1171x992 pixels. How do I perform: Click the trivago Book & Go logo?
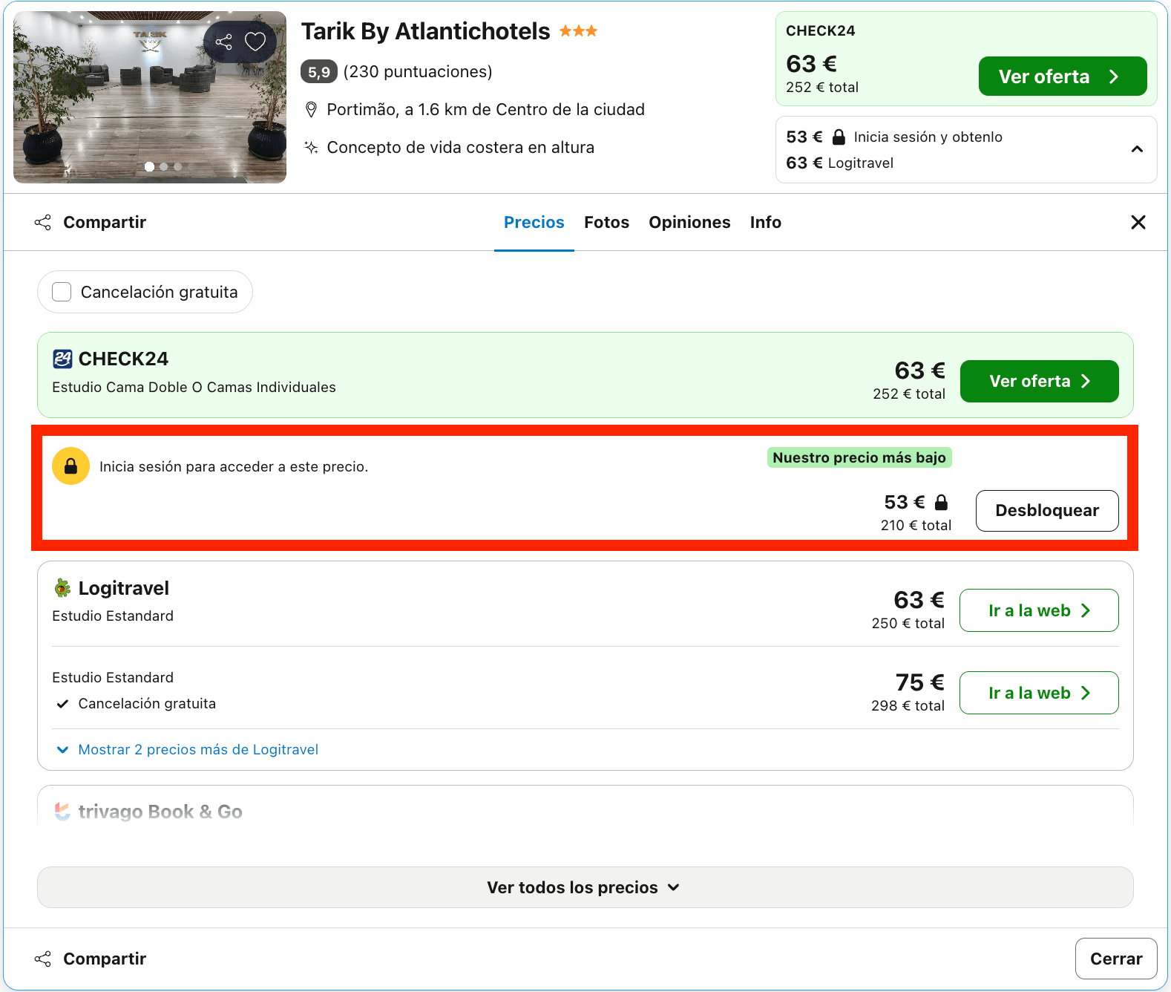[x=62, y=812]
